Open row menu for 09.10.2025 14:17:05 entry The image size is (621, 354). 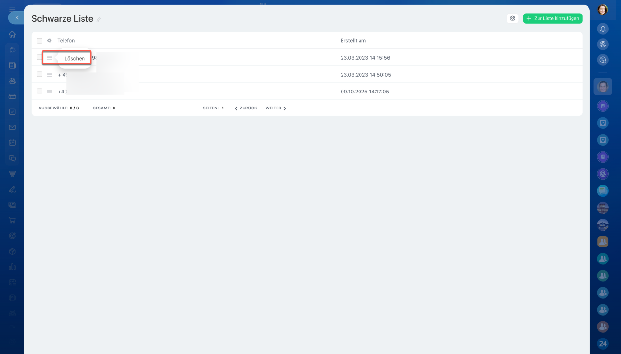tap(49, 92)
